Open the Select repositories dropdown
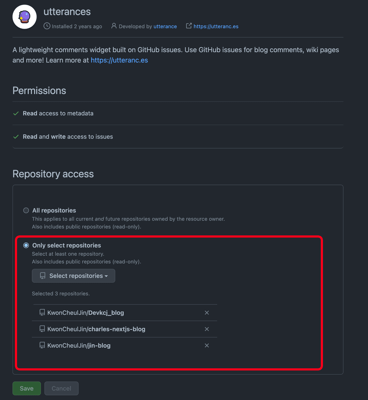 [x=73, y=275]
